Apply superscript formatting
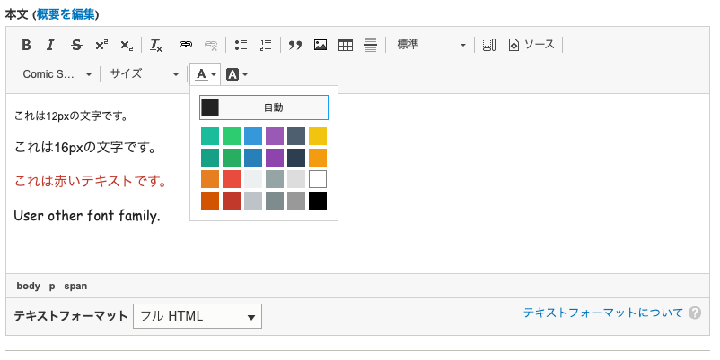Screen dimensions: 720x360 pyautogui.click(x=101, y=45)
